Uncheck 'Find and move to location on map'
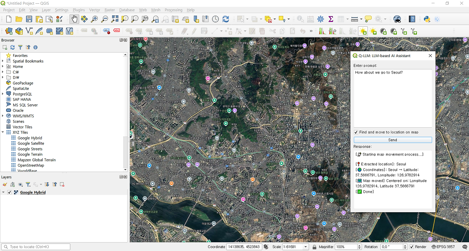The width and height of the screenshot is (469, 251). 356,132
